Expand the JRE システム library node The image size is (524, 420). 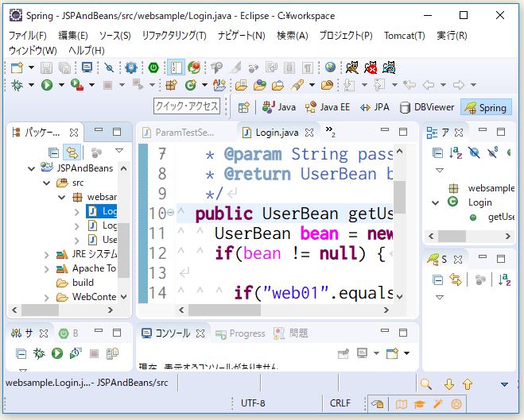pos(46,255)
